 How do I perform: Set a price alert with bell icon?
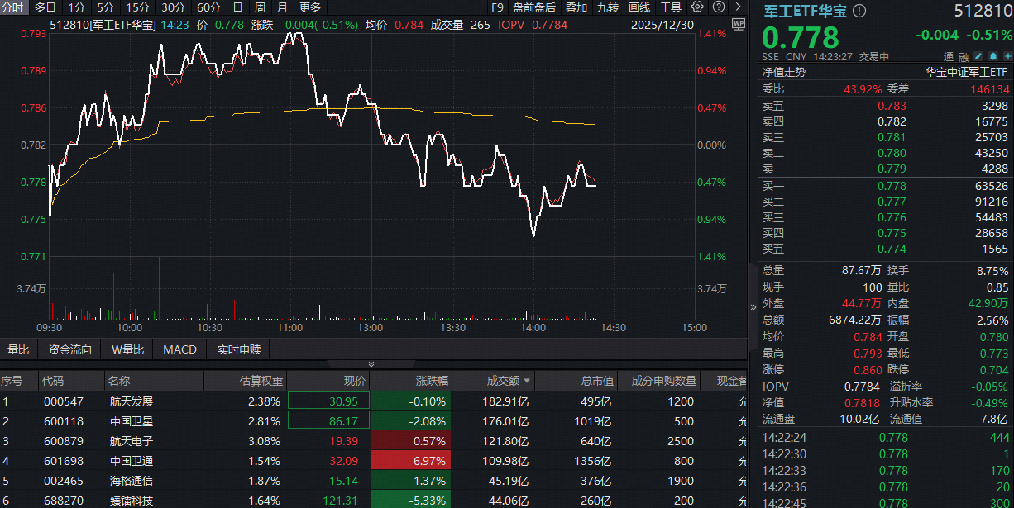[992, 57]
